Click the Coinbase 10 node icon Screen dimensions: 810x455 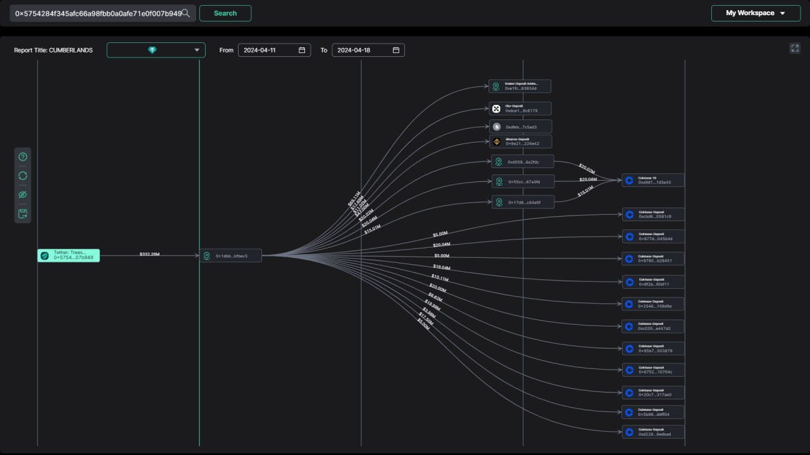coord(629,181)
